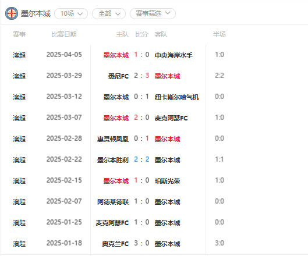Click the 珀斯光荣 away team
The height and width of the screenshot is (256, 308).
click(x=167, y=181)
